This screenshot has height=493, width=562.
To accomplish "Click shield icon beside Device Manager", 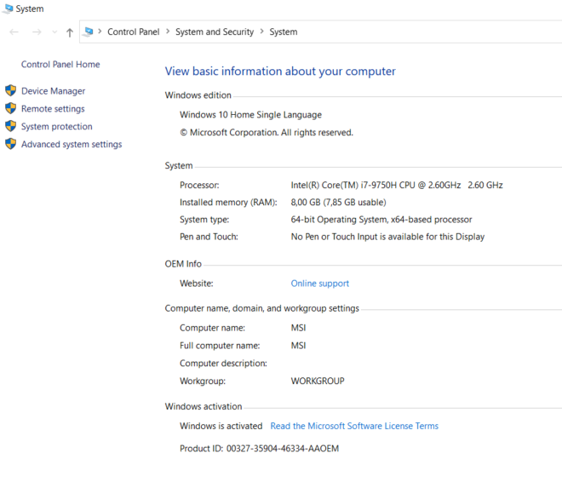I will (x=11, y=90).
